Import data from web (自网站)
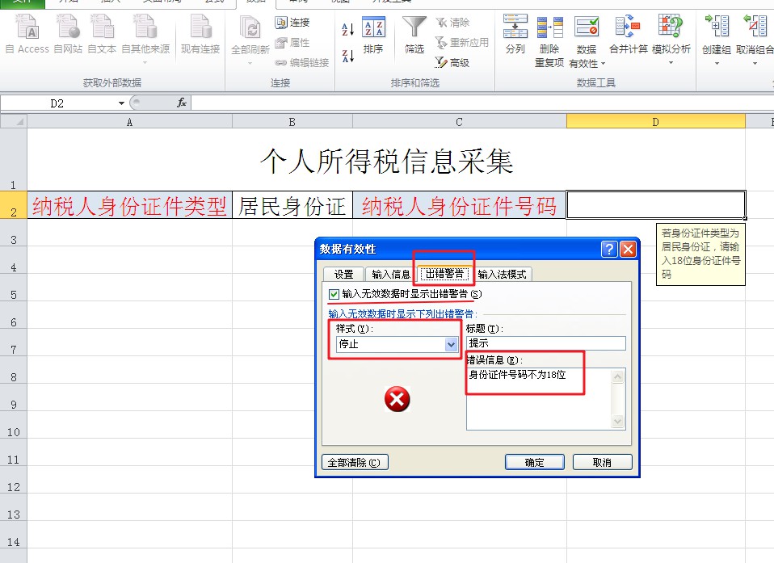774x563 pixels. 68,34
